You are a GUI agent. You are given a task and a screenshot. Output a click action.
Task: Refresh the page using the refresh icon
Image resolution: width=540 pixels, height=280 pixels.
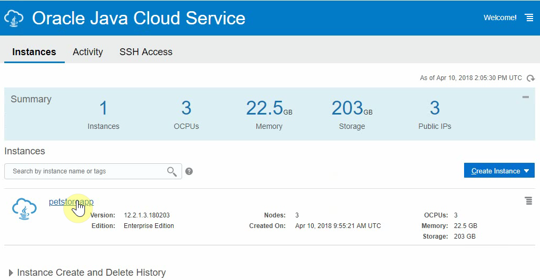(x=530, y=78)
